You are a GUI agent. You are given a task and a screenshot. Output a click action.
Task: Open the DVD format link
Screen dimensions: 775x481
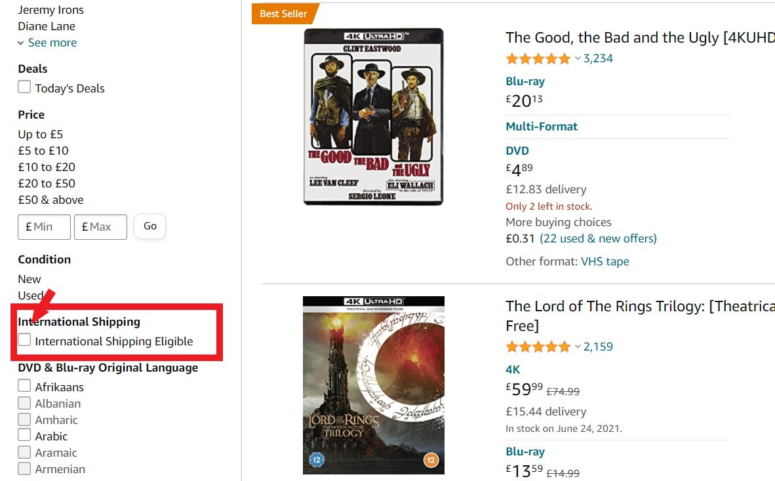(x=517, y=150)
